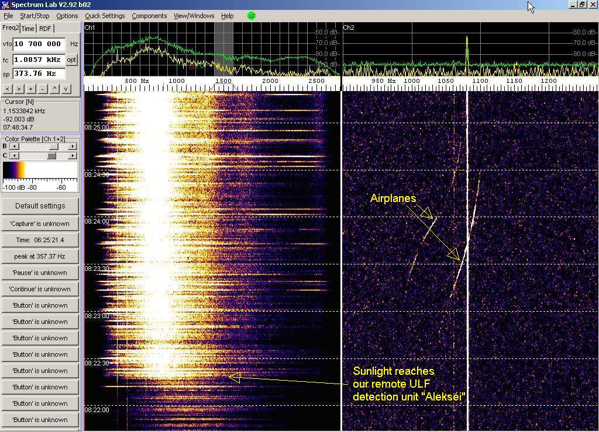Click the color palette gradient bar
Screen dimensions: 599x432
click(x=40, y=170)
